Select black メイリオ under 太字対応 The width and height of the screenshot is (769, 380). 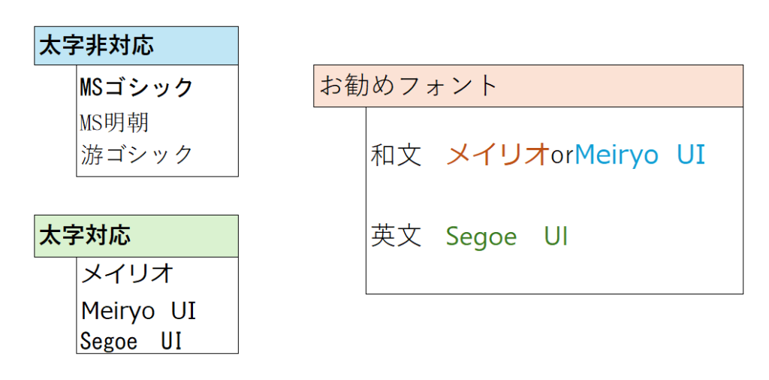127,273
